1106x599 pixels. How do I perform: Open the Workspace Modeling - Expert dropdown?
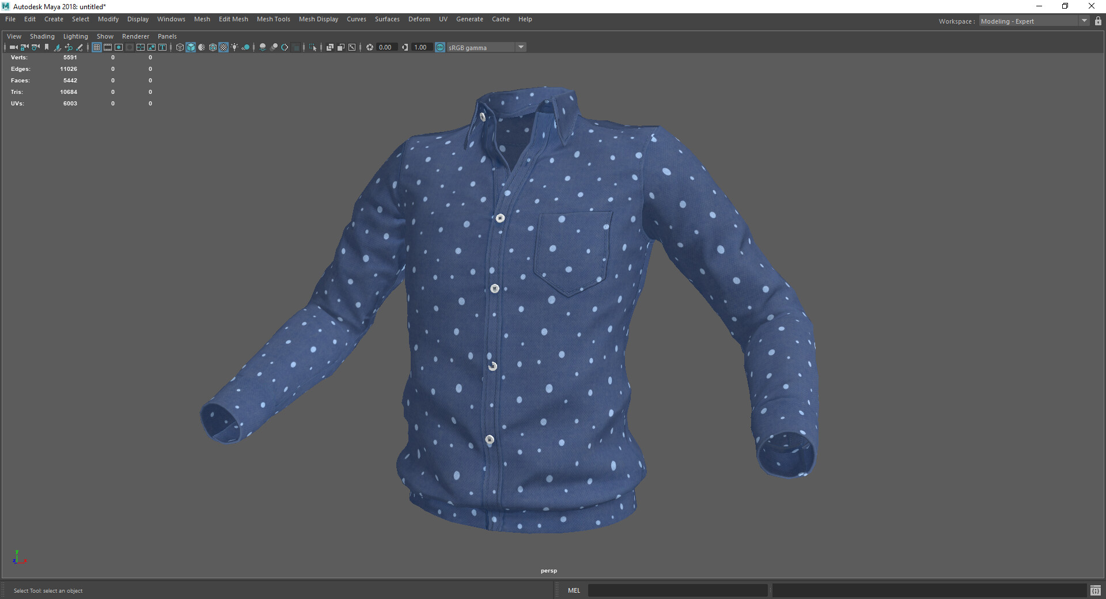[1084, 21]
